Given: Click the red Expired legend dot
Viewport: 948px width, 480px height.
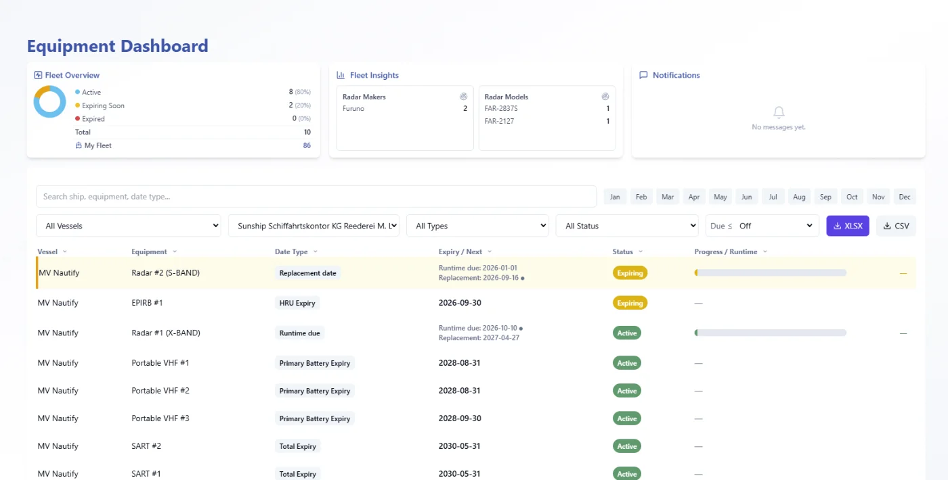Looking at the screenshot, I should [x=77, y=118].
